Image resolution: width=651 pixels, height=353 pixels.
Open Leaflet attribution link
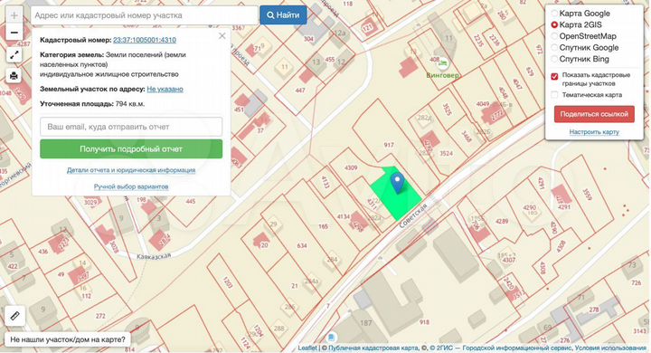[307, 348]
